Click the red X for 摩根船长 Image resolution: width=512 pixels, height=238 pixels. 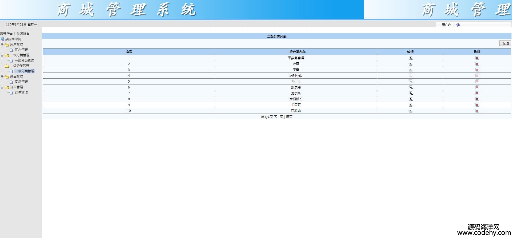pyautogui.click(x=477, y=99)
